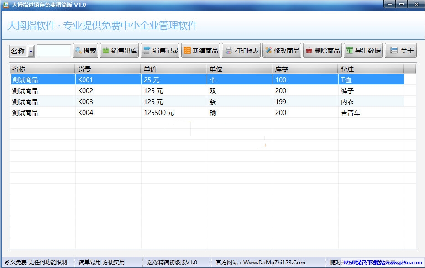Open 销售出库 sales outbound
Image resolution: width=425 pixels, height=268 pixels.
(119, 50)
